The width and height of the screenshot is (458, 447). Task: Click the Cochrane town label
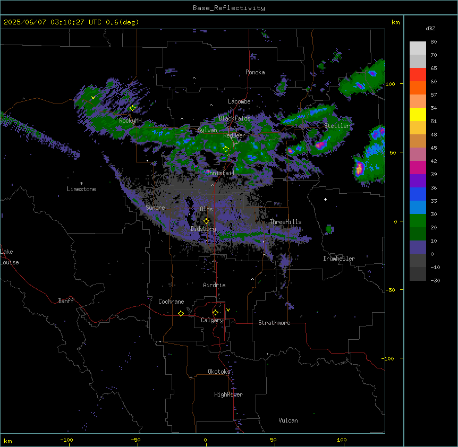pos(171,302)
